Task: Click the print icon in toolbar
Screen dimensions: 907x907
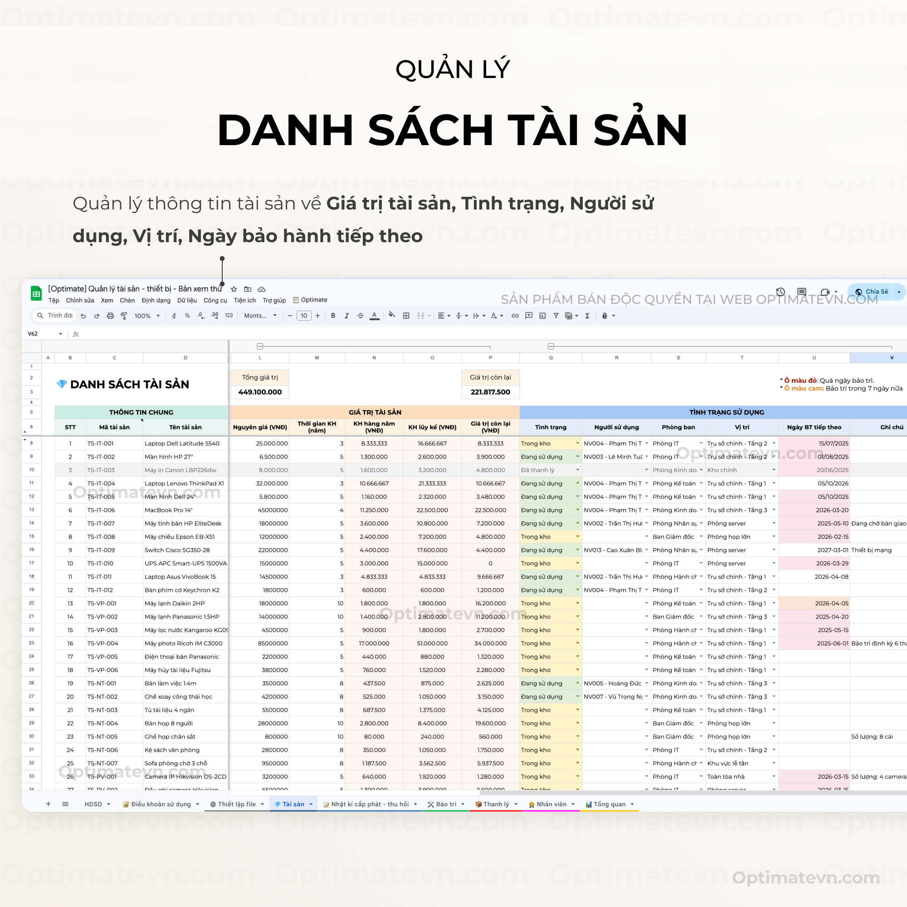Action: point(110,316)
